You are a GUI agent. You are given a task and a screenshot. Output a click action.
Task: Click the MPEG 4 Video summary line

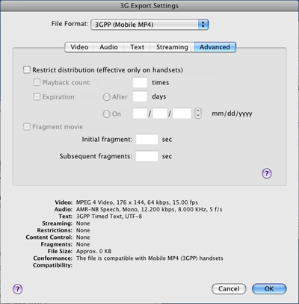pyautogui.click(x=137, y=202)
